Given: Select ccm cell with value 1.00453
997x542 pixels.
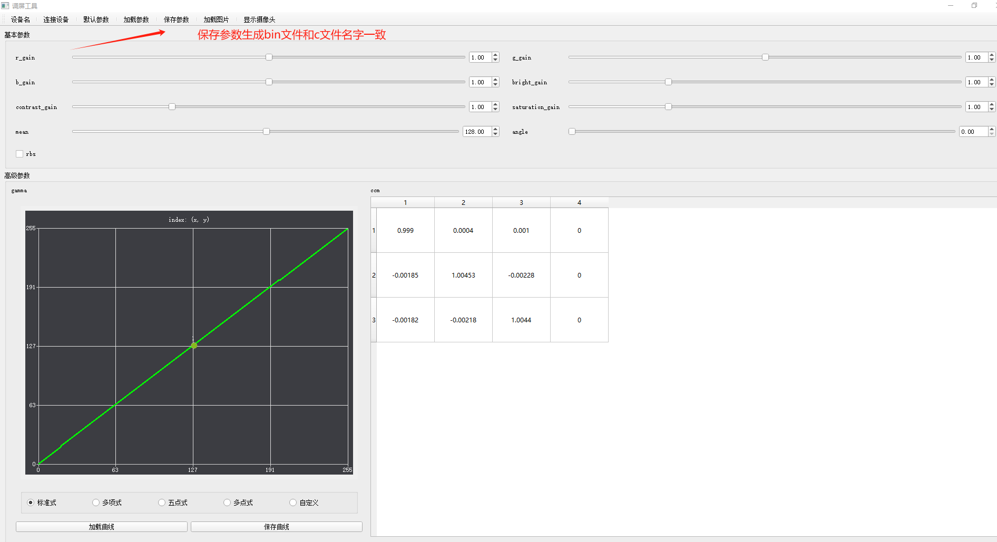Looking at the screenshot, I should pos(463,275).
